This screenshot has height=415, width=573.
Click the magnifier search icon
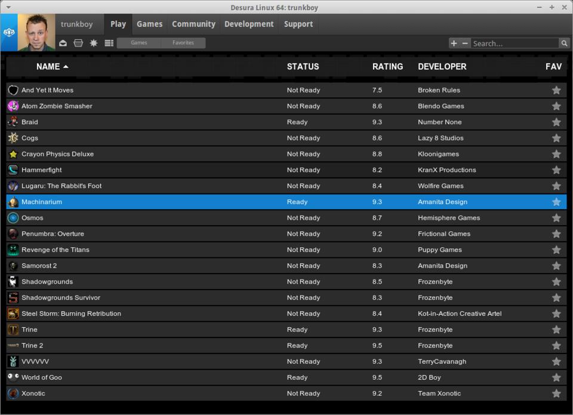[564, 43]
